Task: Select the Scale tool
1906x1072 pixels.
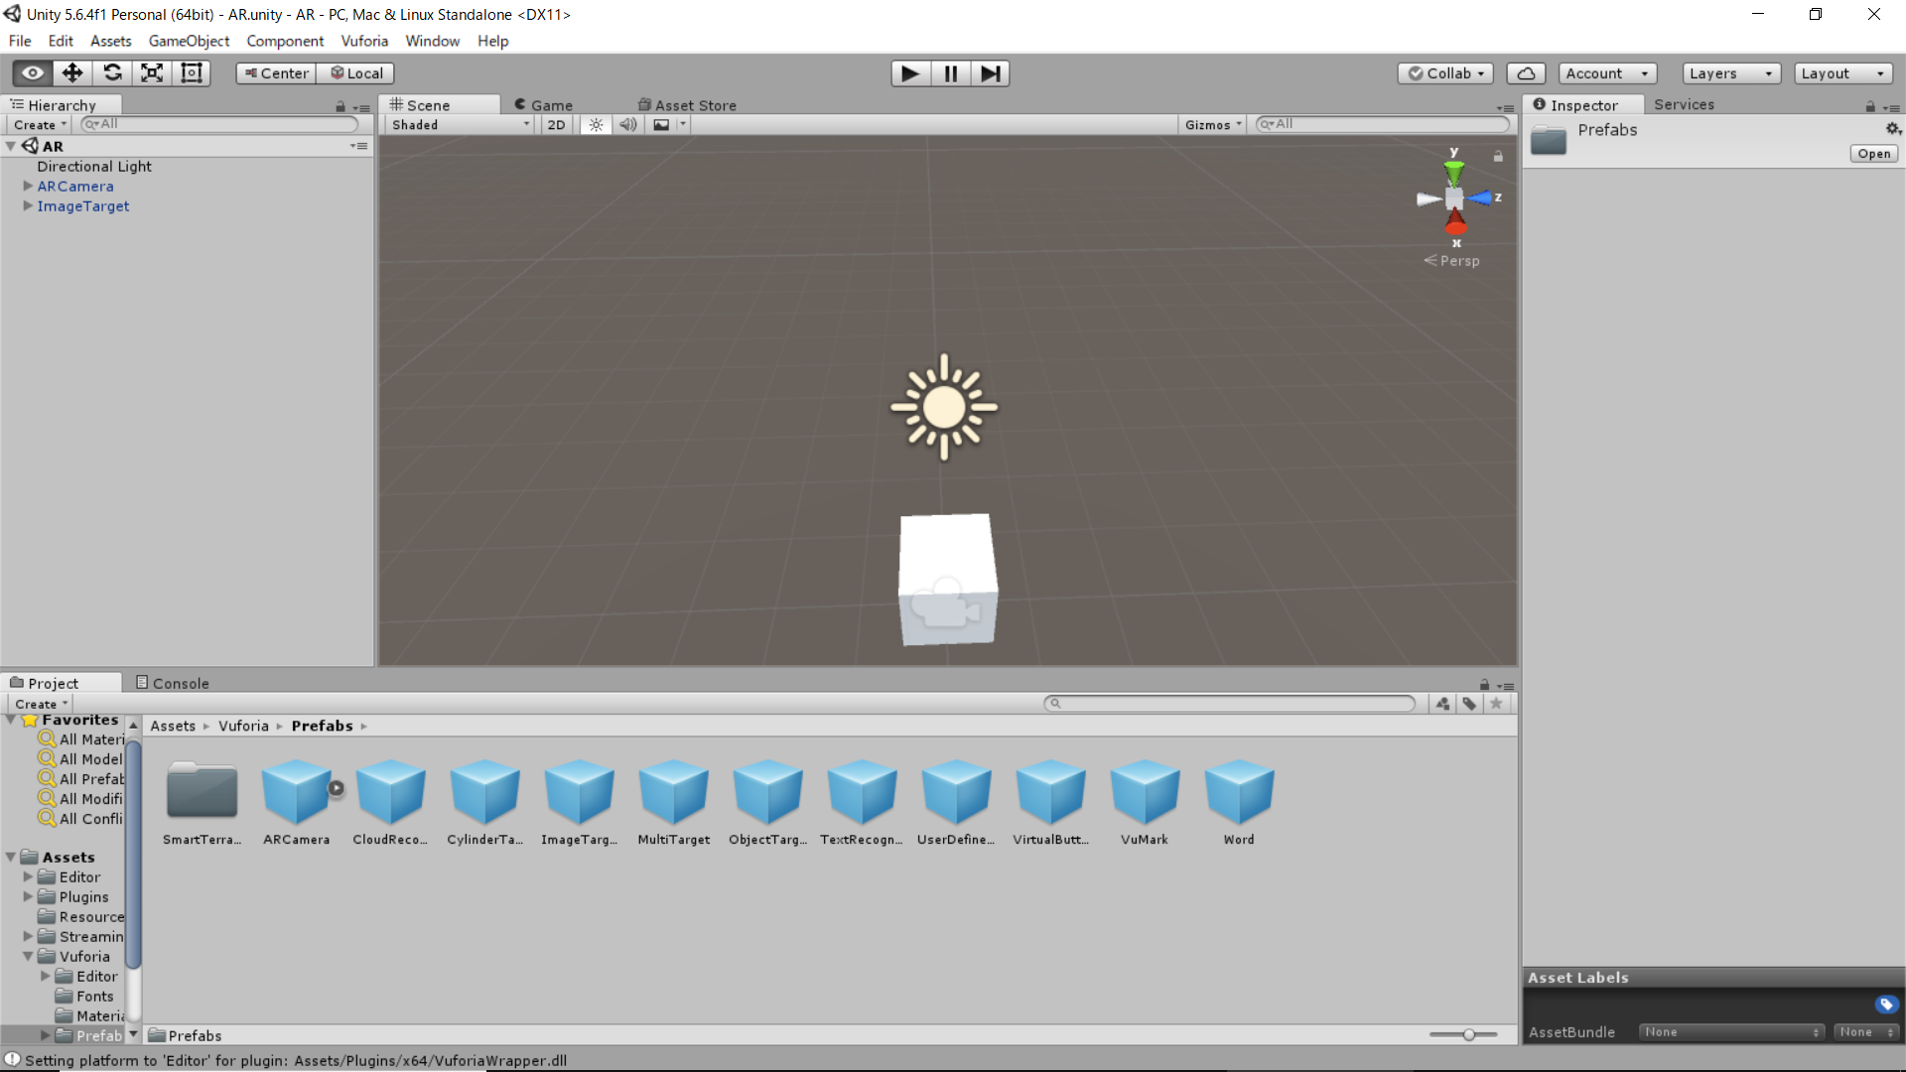Action: pyautogui.click(x=152, y=73)
